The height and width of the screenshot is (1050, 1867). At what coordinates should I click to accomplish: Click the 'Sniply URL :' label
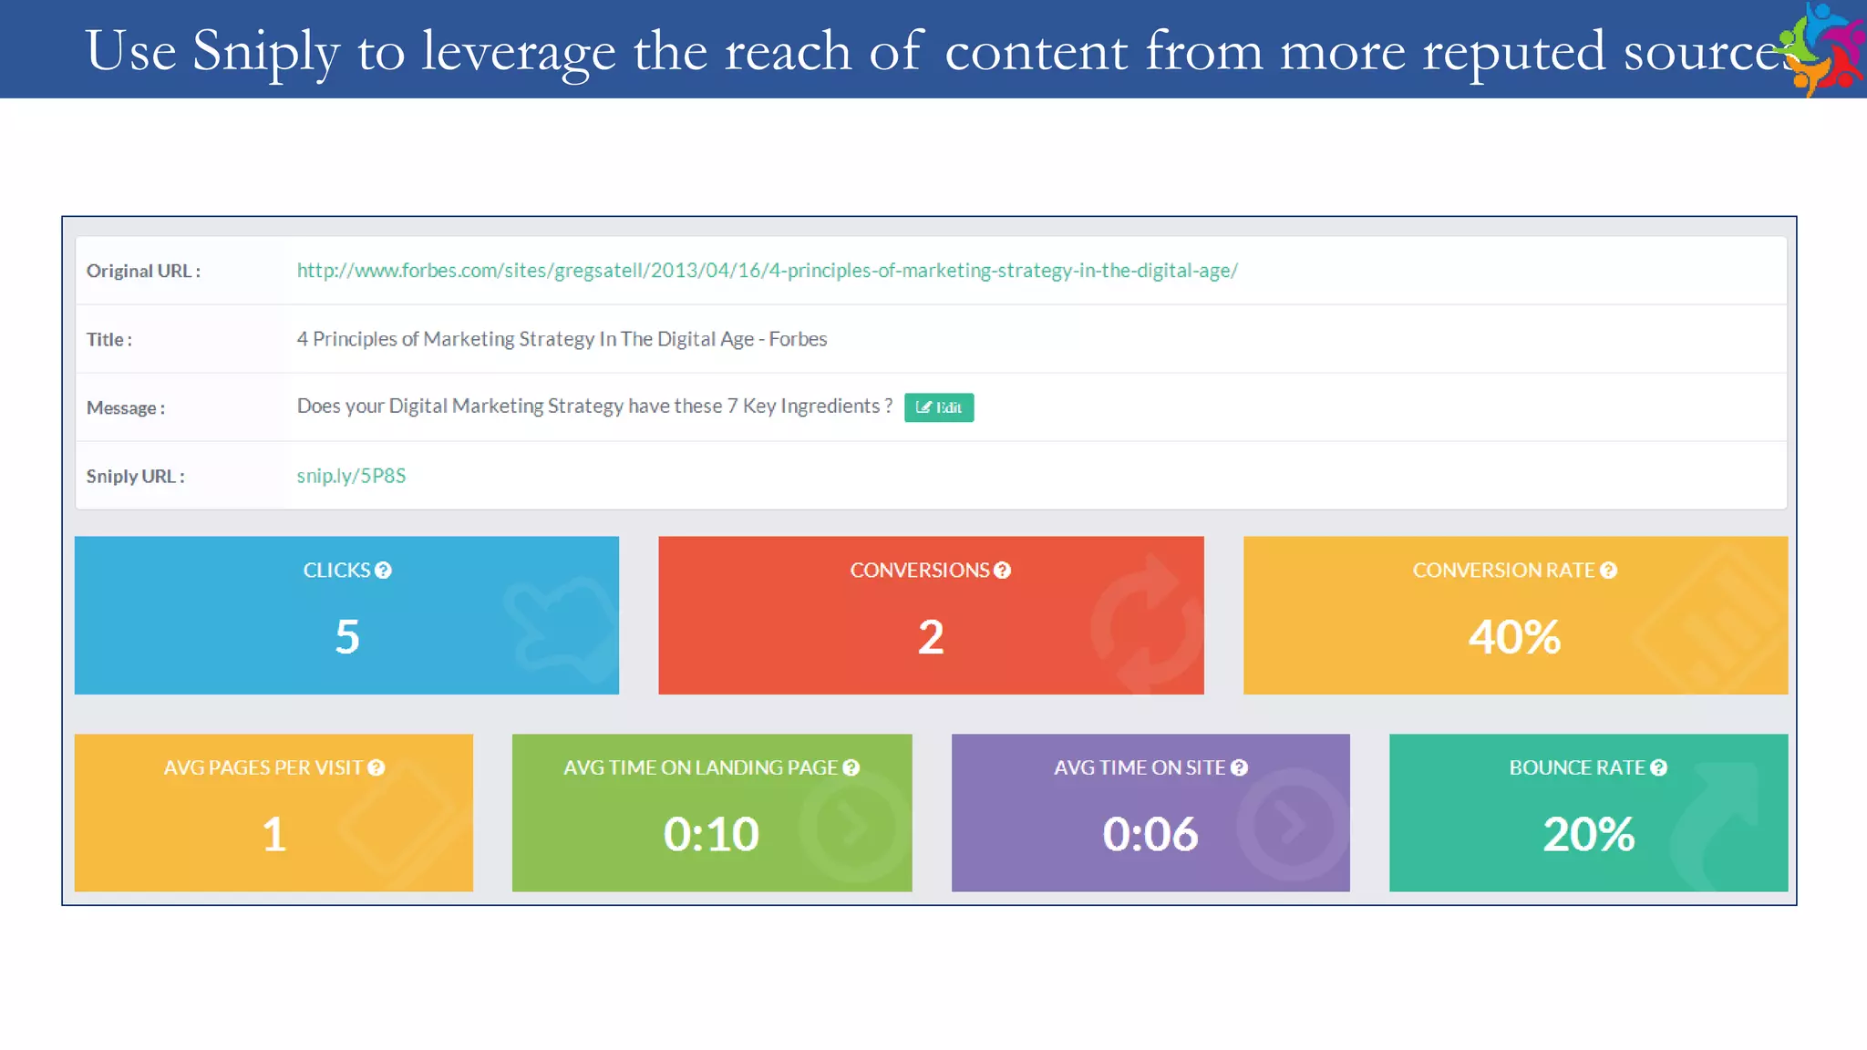click(x=135, y=476)
